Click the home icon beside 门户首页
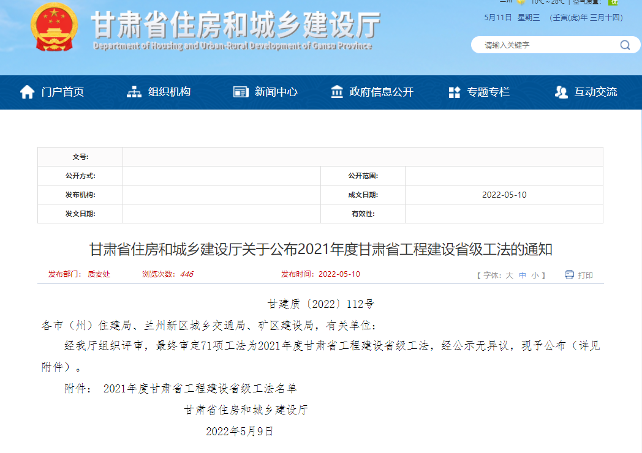Viewport: 642px width, 453px height. tap(27, 92)
